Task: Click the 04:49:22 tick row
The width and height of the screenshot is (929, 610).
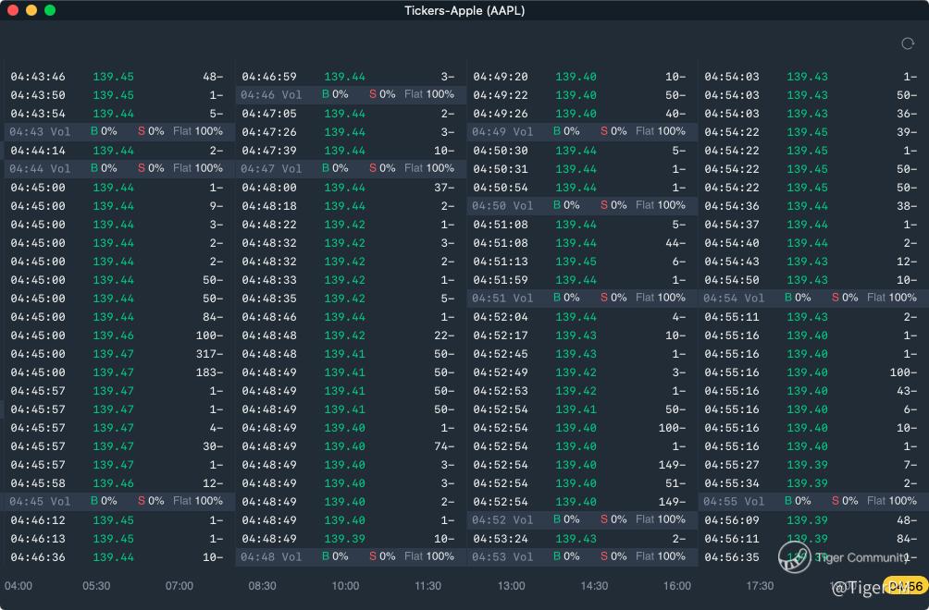Action: pyautogui.click(x=582, y=94)
